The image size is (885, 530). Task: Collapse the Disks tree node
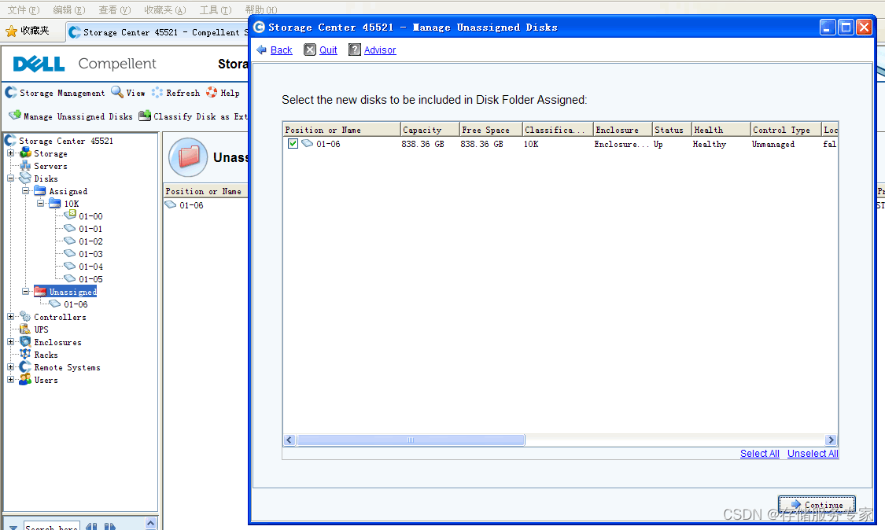click(11, 178)
